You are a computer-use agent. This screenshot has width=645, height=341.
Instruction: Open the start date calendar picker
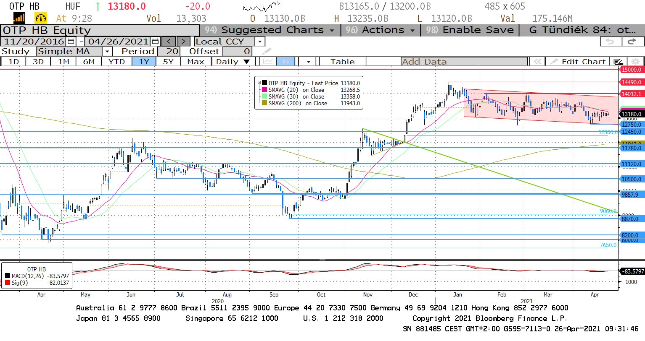tap(71, 42)
